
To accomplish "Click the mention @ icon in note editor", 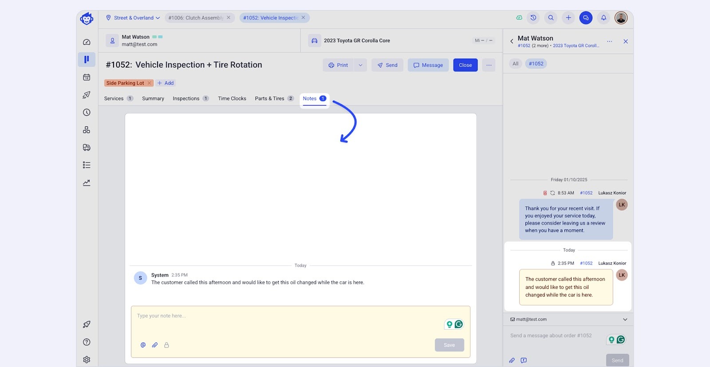I will [143, 345].
